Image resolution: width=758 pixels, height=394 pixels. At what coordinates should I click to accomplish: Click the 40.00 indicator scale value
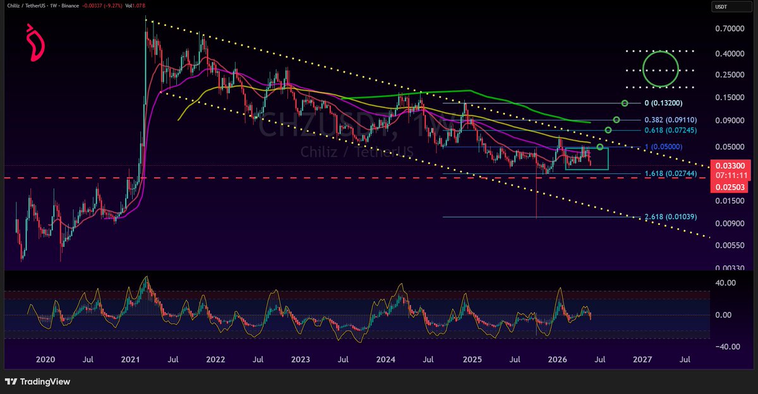point(725,283)
